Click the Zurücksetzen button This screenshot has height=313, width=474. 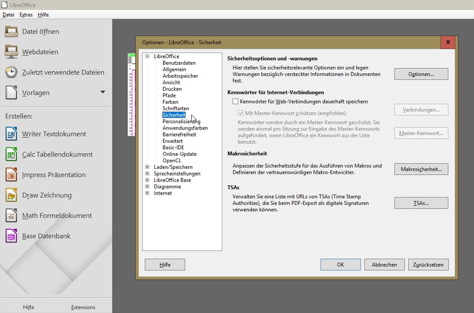428,265
